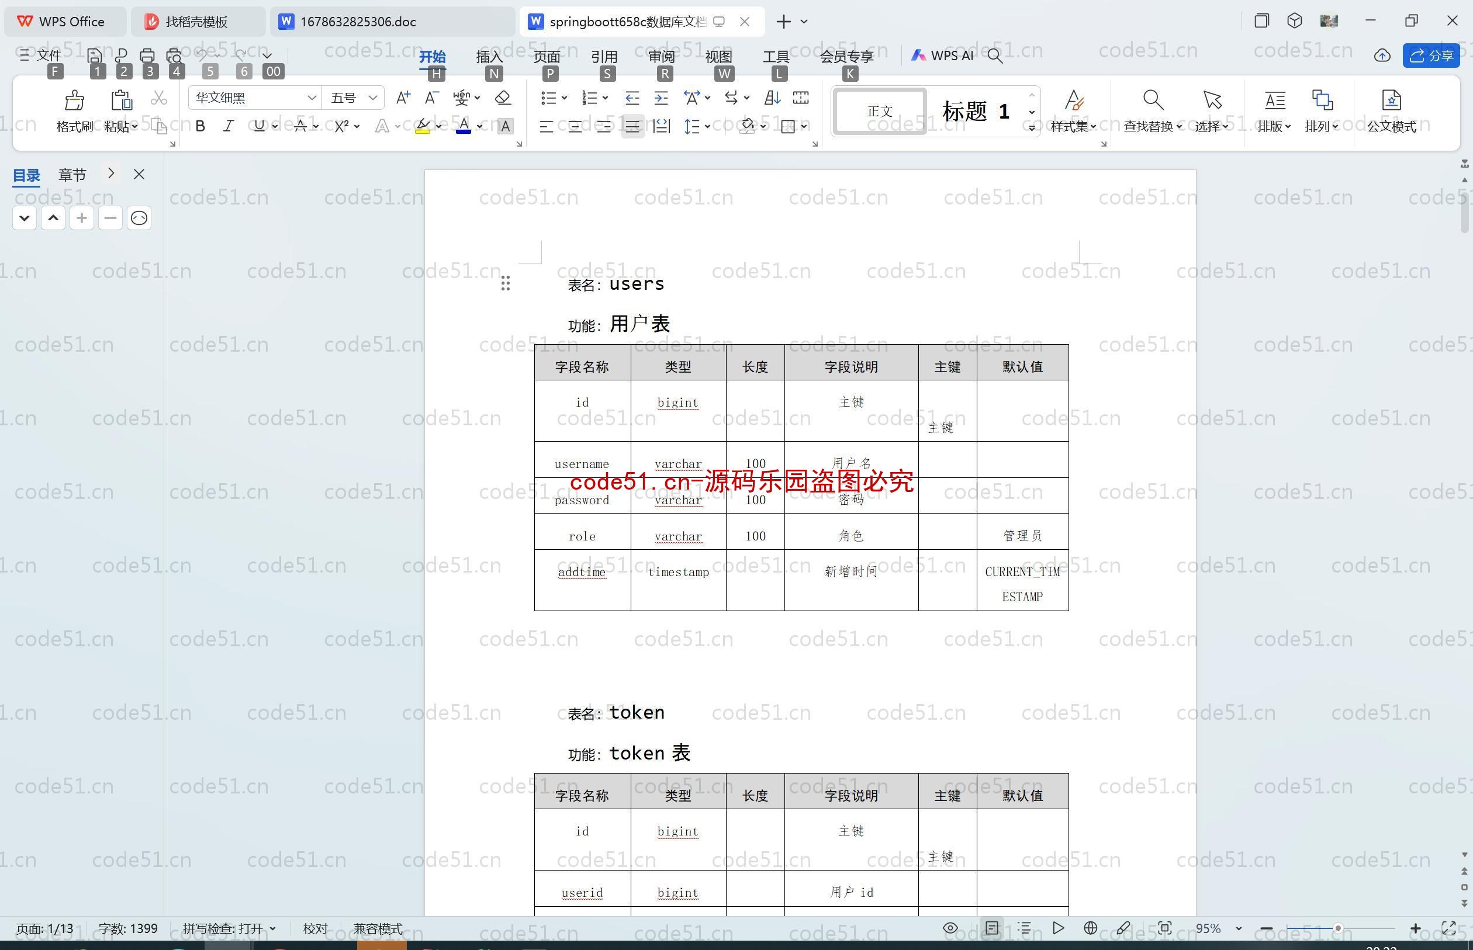The image size is (1473, 950).
Task: Click the Format Painter (格式刷) icon
Action: point(74,100)
